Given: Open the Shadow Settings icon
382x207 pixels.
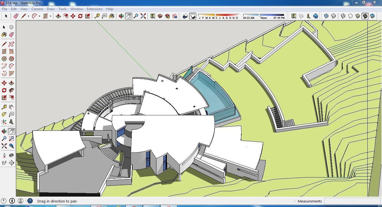Looking at the screenshot, I should (185, 16).
